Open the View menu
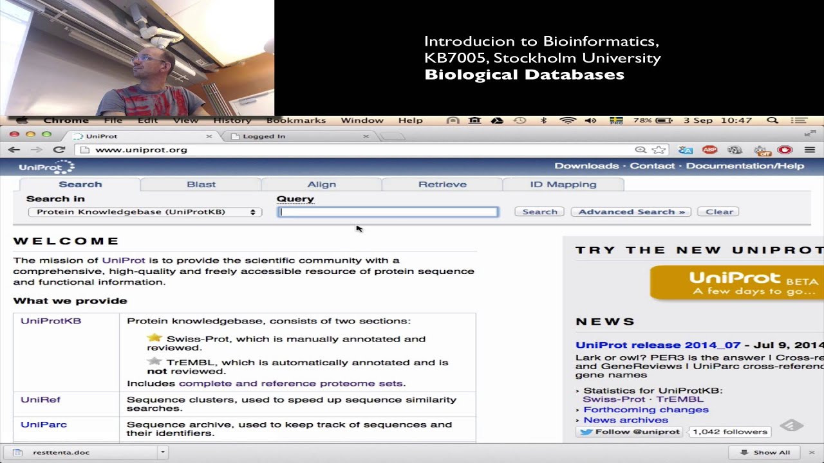The height and width of the screenshot is (463, 824). coord(185,120)
